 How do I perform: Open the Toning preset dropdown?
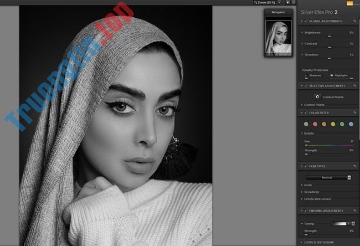tap(353, 223)
